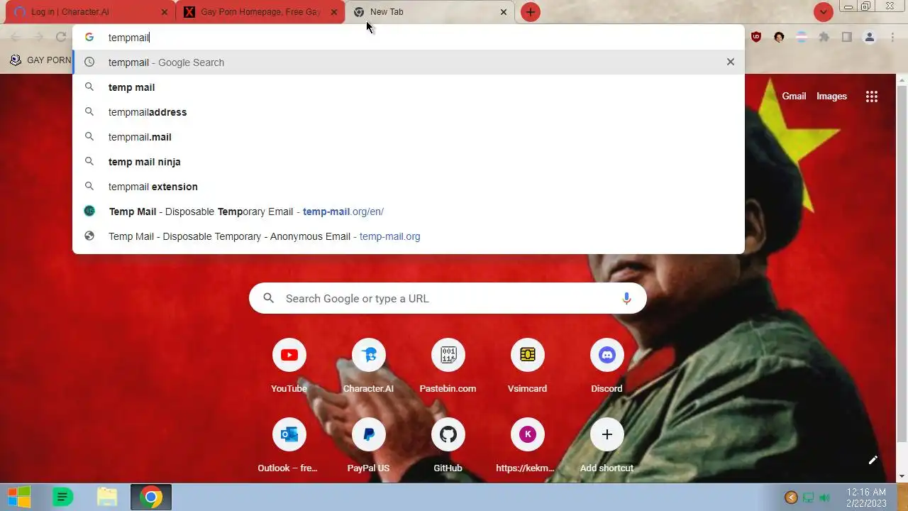Open the Chrome profile avatar menu
This screenshot has height=511, width=908.
(x=870, y=37)
